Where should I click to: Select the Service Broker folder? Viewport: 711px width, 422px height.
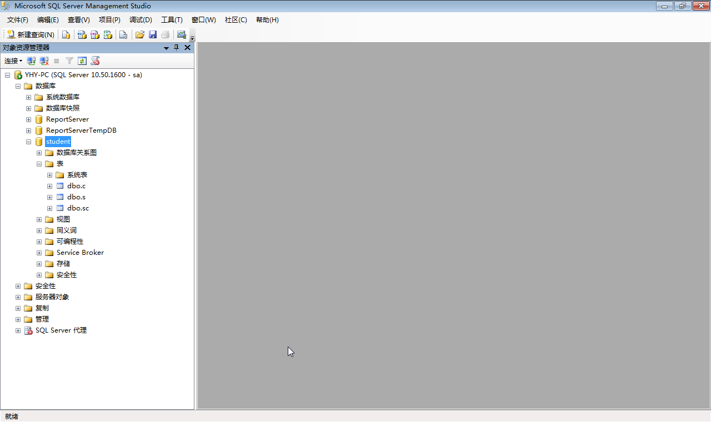[80, 253]
